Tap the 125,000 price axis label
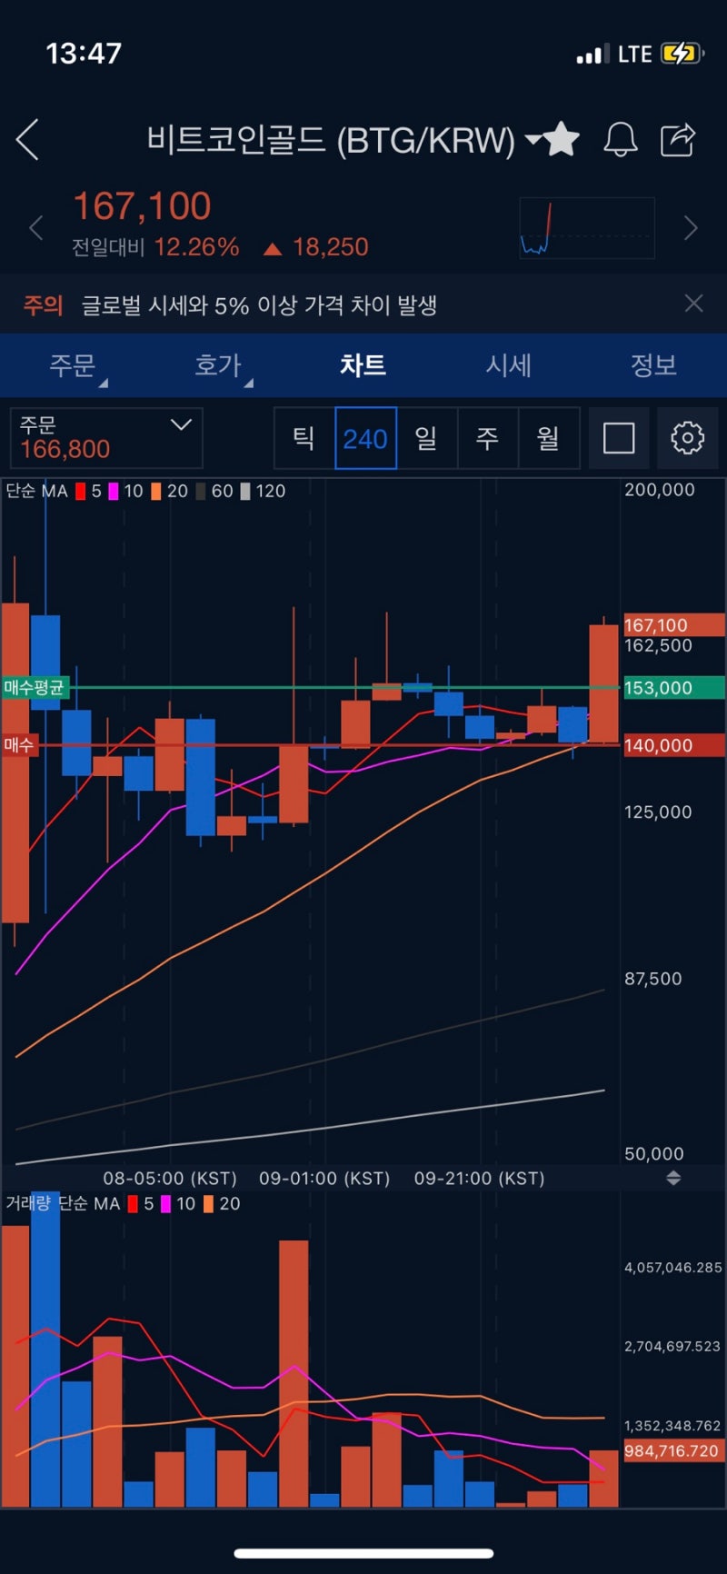The height and width of the screenshot is (1574, 727). point(658,812)
